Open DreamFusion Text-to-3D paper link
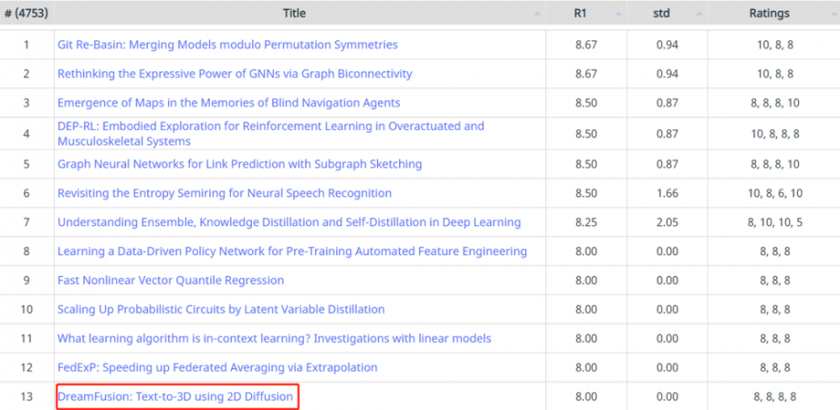Viewport: 840px width, 410px height. coord(176,397)
